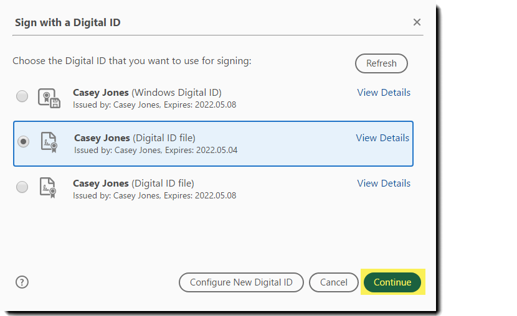Click the highlighted Digital ID file icon

[x=49, y=142]
